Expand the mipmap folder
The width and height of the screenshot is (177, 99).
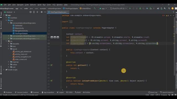point(9,62)
